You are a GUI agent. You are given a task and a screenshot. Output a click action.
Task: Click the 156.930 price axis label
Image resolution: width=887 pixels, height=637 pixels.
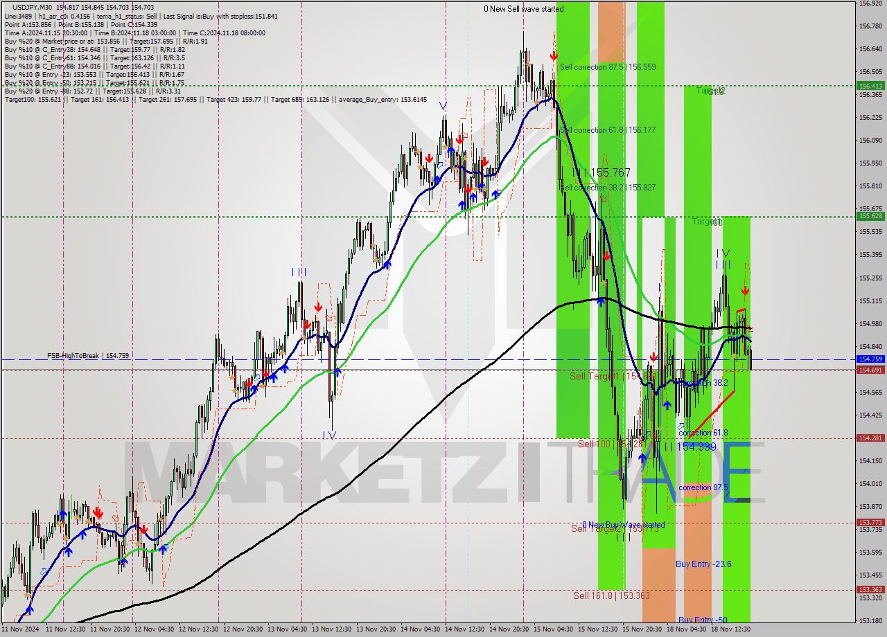pos(870,3)
